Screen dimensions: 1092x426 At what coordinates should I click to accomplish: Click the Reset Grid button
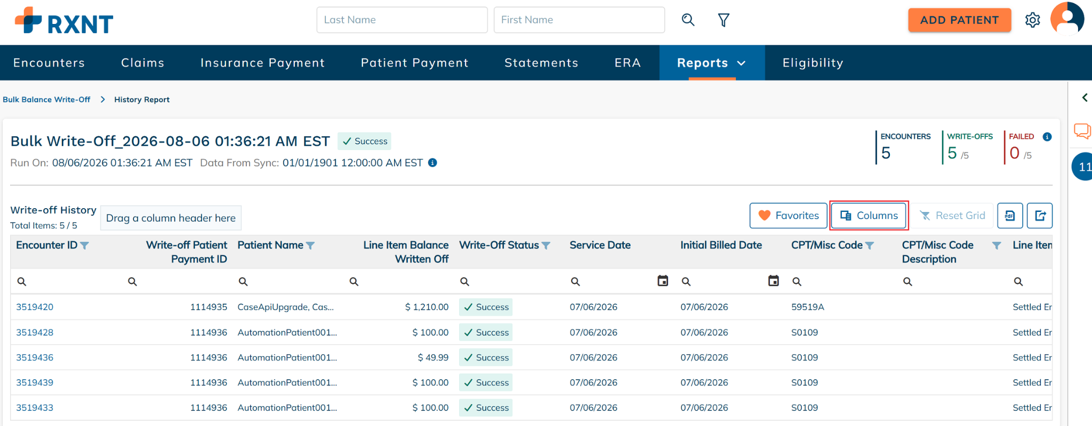pyautogui.click(x=952, y=216)
